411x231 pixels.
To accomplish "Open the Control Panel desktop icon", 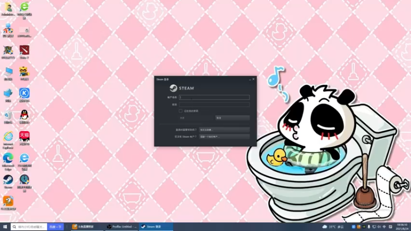I will coord(8,30).
